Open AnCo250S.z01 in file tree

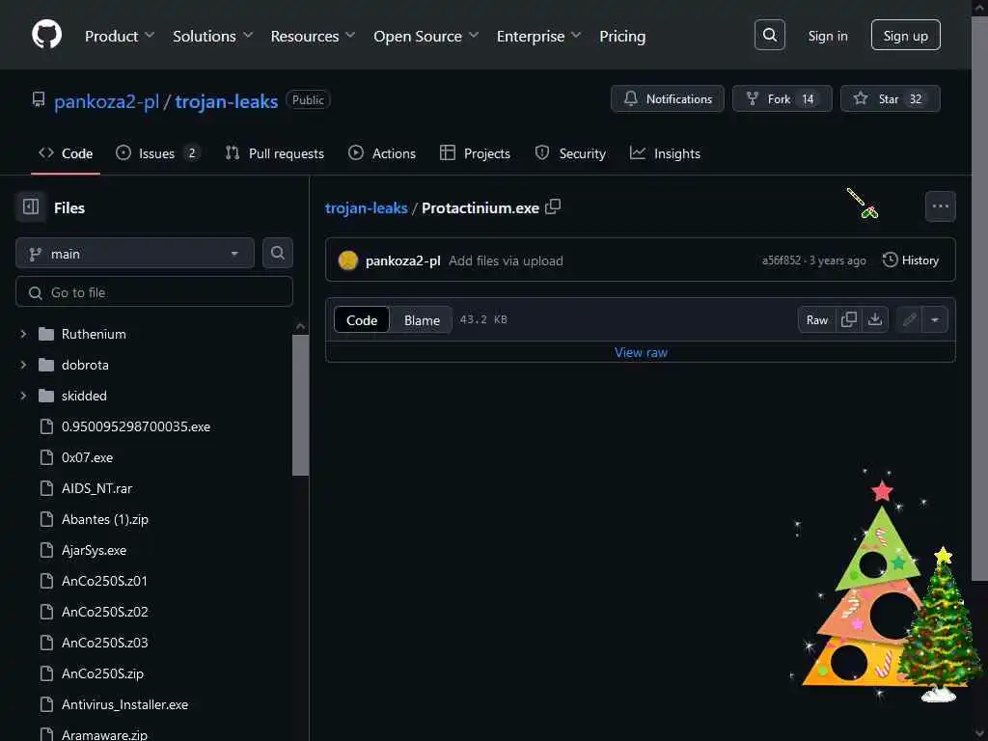point(104,581)
